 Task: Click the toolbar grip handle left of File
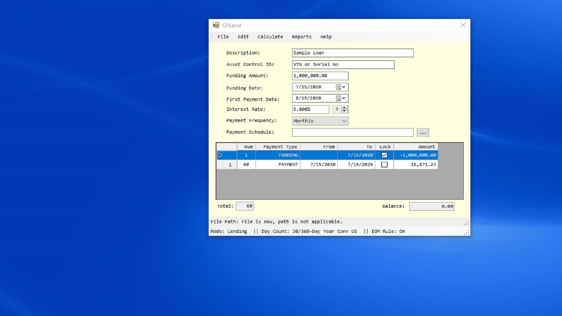(212, 37)
